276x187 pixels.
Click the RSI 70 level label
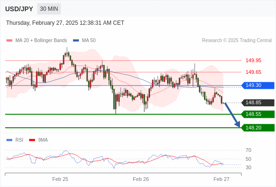(x=248, y=150)
